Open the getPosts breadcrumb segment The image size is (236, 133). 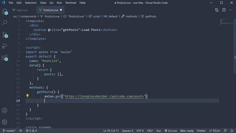151,16
